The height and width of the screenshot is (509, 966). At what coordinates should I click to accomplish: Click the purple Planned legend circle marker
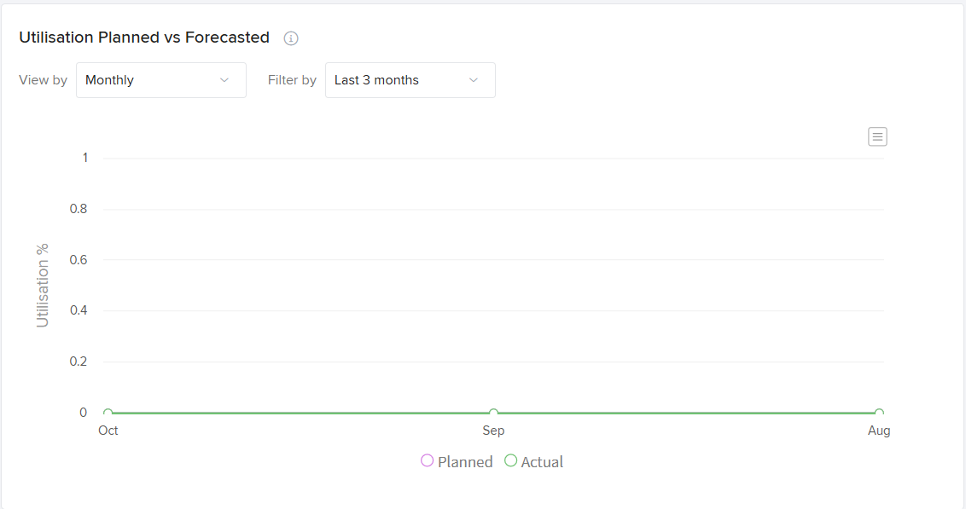click(x=428, y=461)
